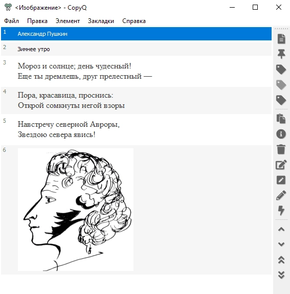Screen dimensions: 290x294
Task: Open the Элемент menu
Action: [x=68, y=21]
